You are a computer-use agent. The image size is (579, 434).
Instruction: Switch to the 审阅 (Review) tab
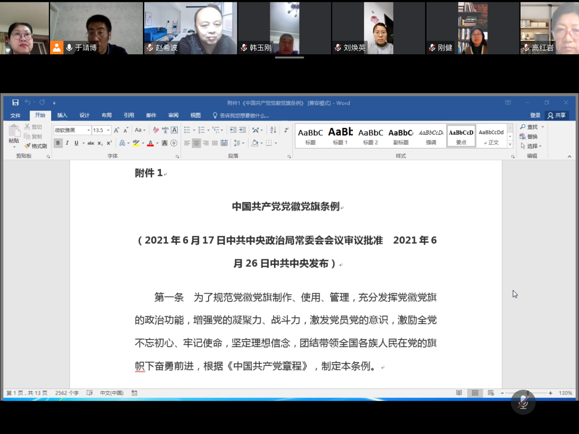173,115
